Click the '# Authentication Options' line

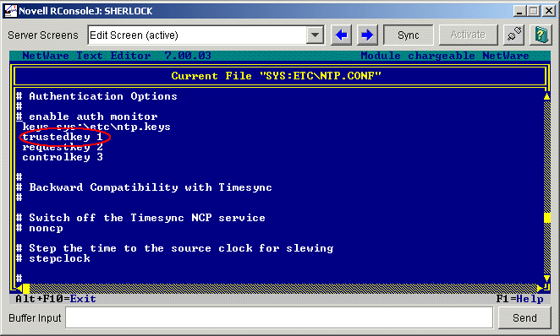[96, 96]
